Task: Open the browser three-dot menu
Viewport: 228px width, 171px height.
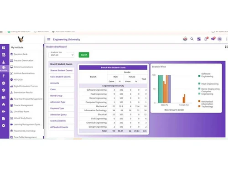Action: click(227, 39)
